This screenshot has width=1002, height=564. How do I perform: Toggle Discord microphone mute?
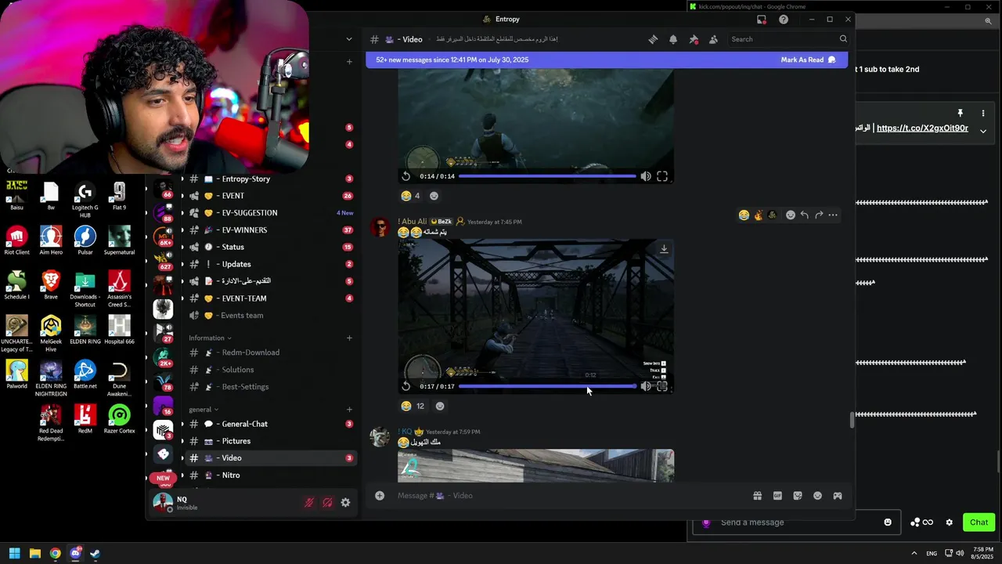[x=309, y=503]
